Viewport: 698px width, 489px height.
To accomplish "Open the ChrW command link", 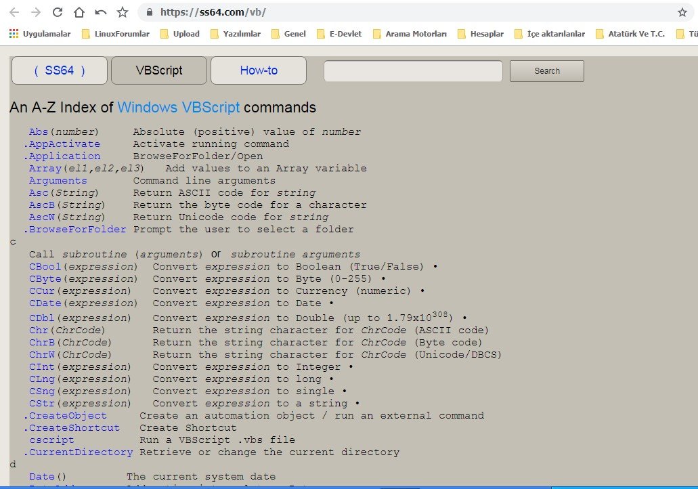I will [x=42, y=355].
